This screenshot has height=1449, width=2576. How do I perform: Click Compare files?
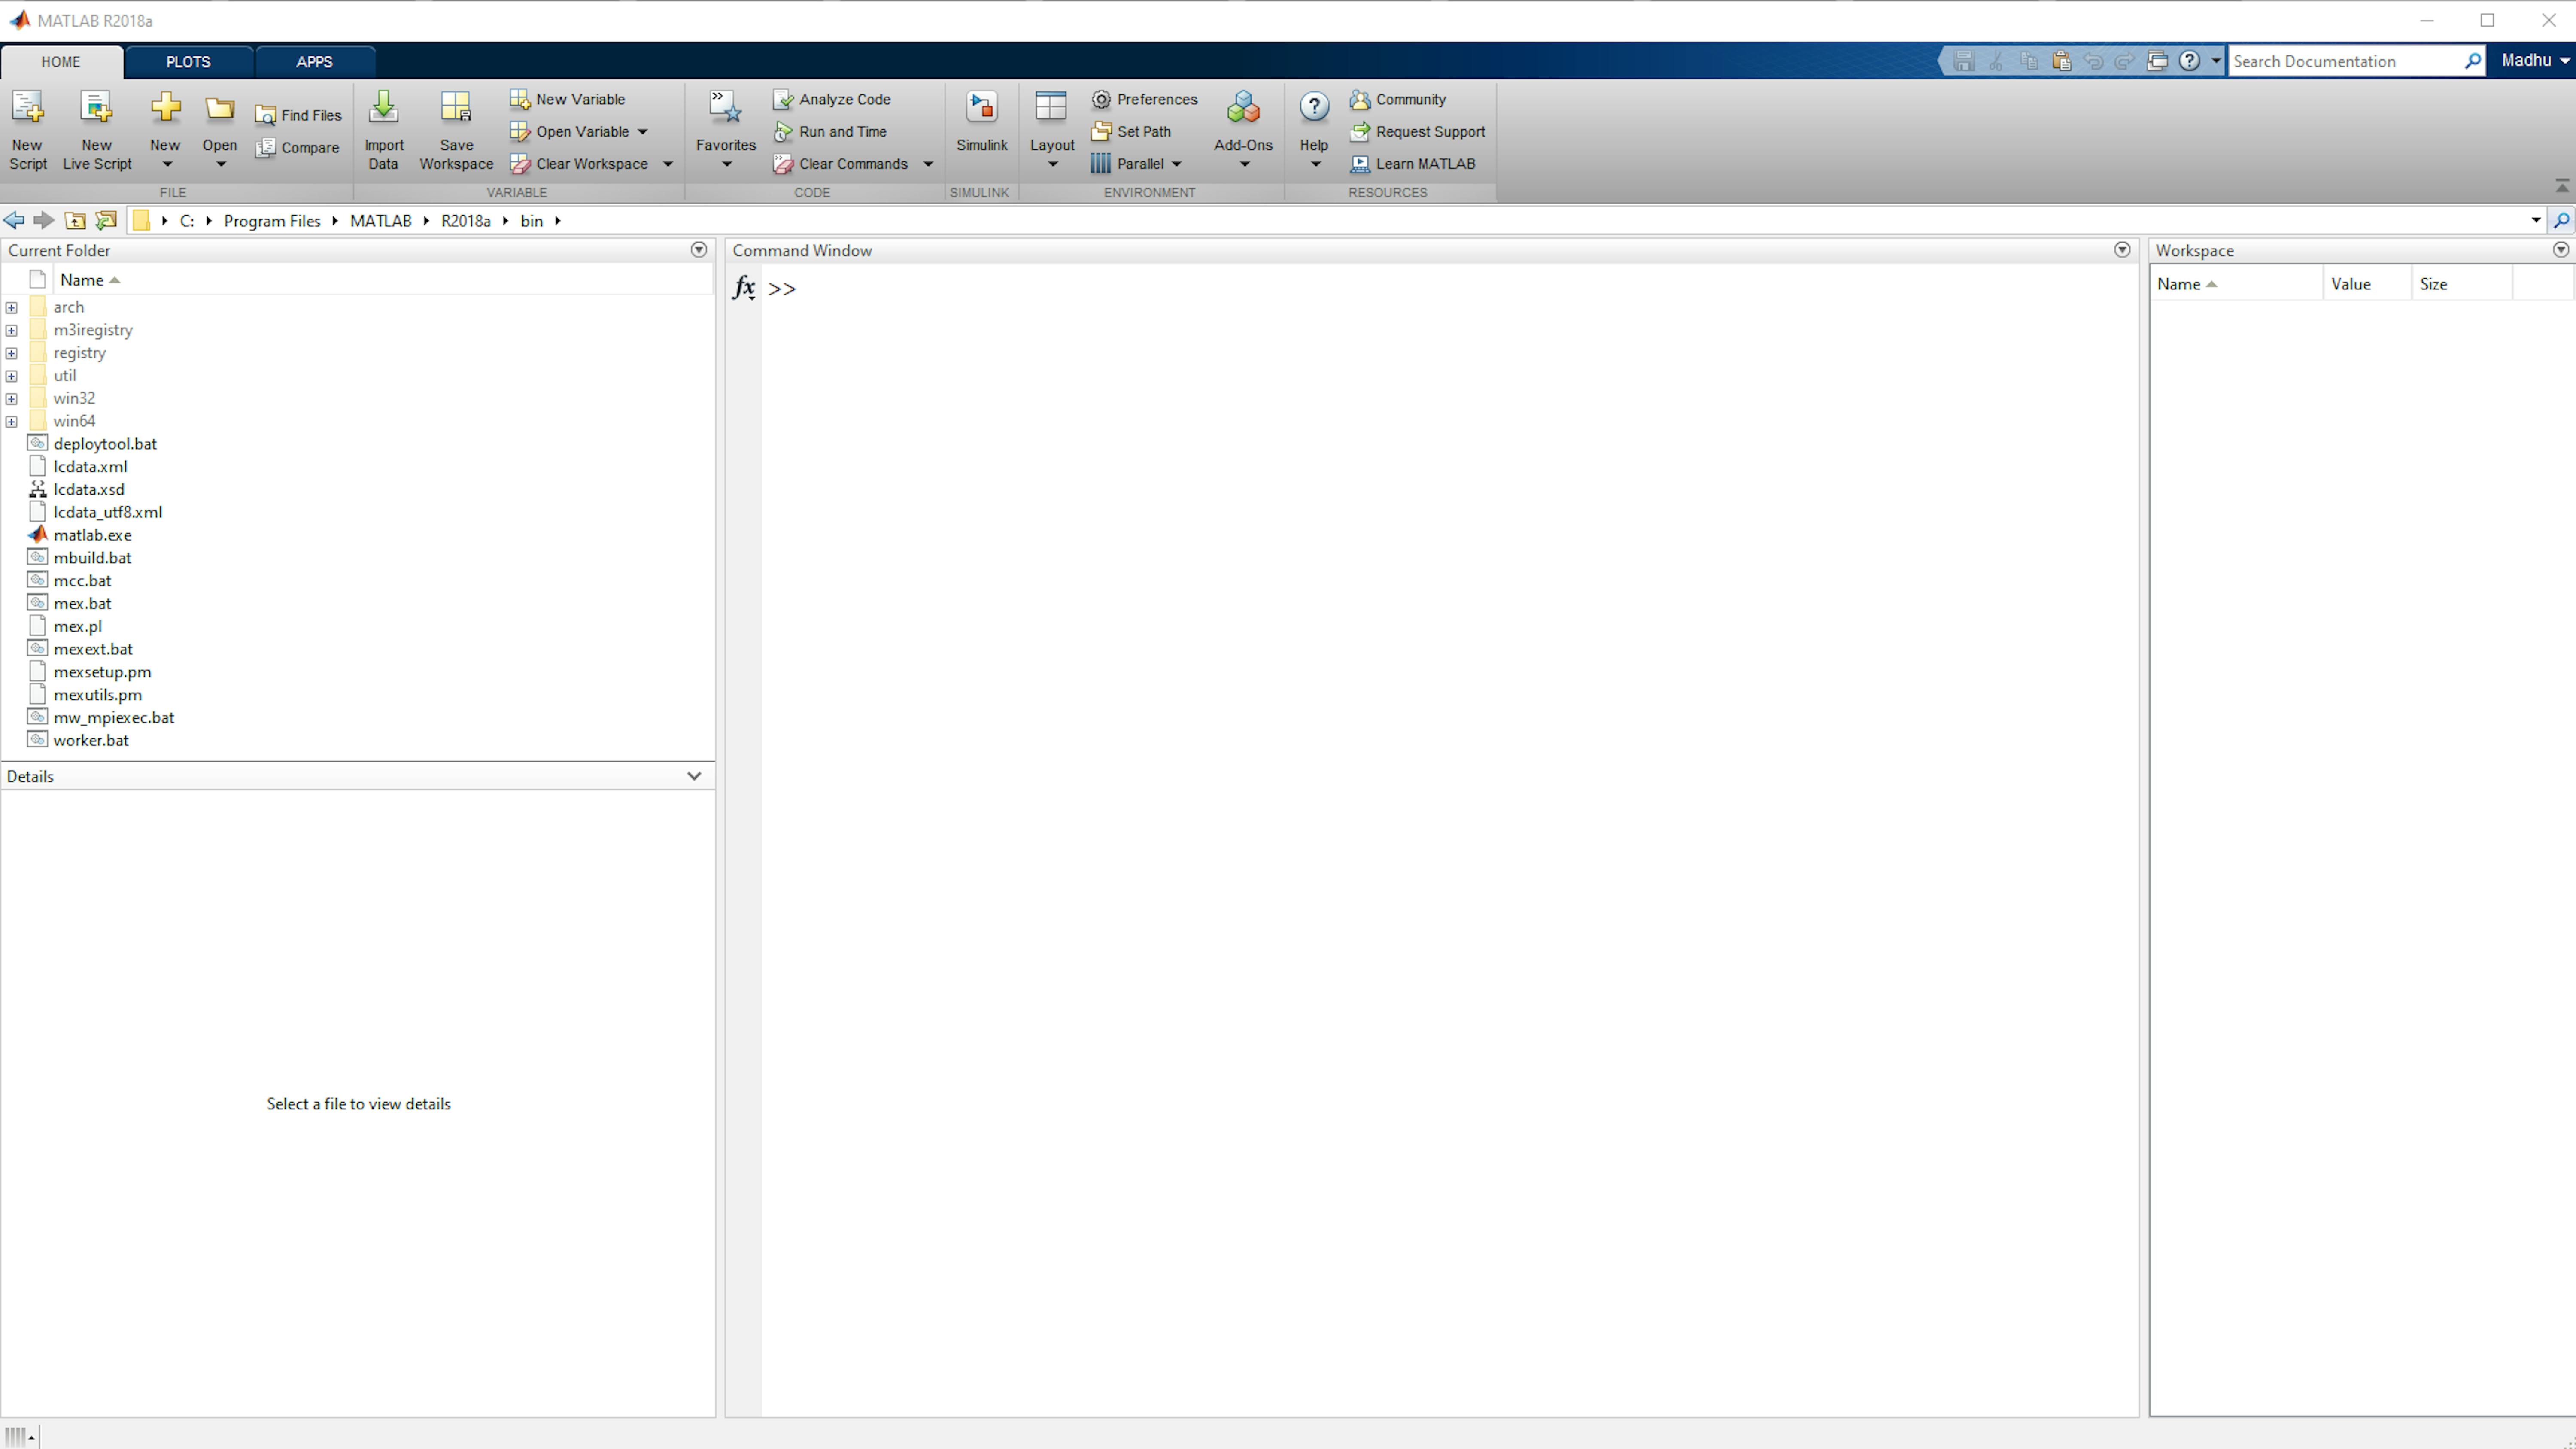pyautogui.click(x=297, y=148)
